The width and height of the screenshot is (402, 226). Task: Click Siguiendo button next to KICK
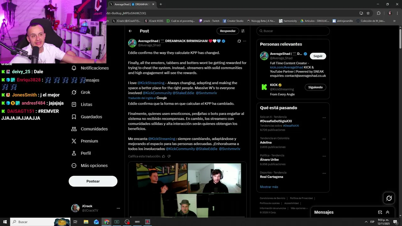[x=315, y=87]
